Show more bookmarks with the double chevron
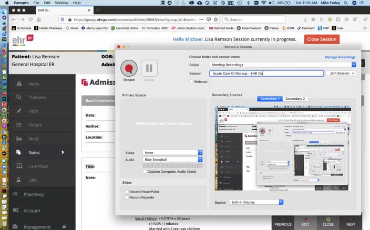 [365, 28]
